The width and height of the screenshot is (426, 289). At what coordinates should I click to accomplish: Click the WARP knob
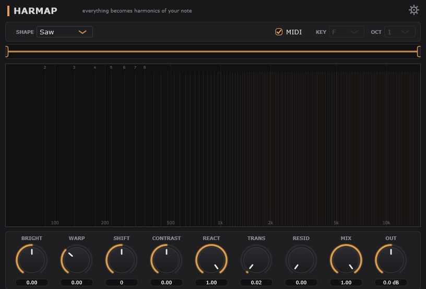point(77,259)
